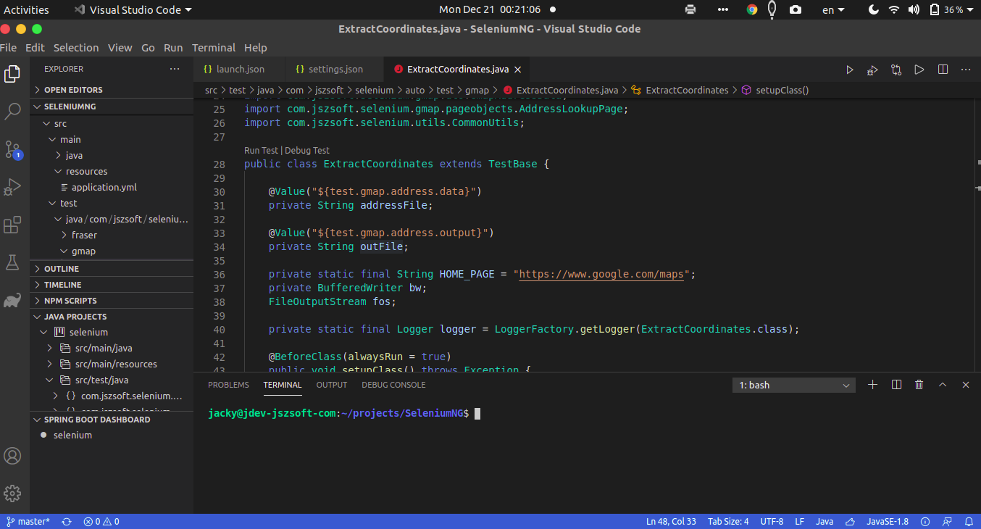Open the Search view in the activity bar
Image resolution: width=981 pixels, height=529 pixels.
[12, 111]
